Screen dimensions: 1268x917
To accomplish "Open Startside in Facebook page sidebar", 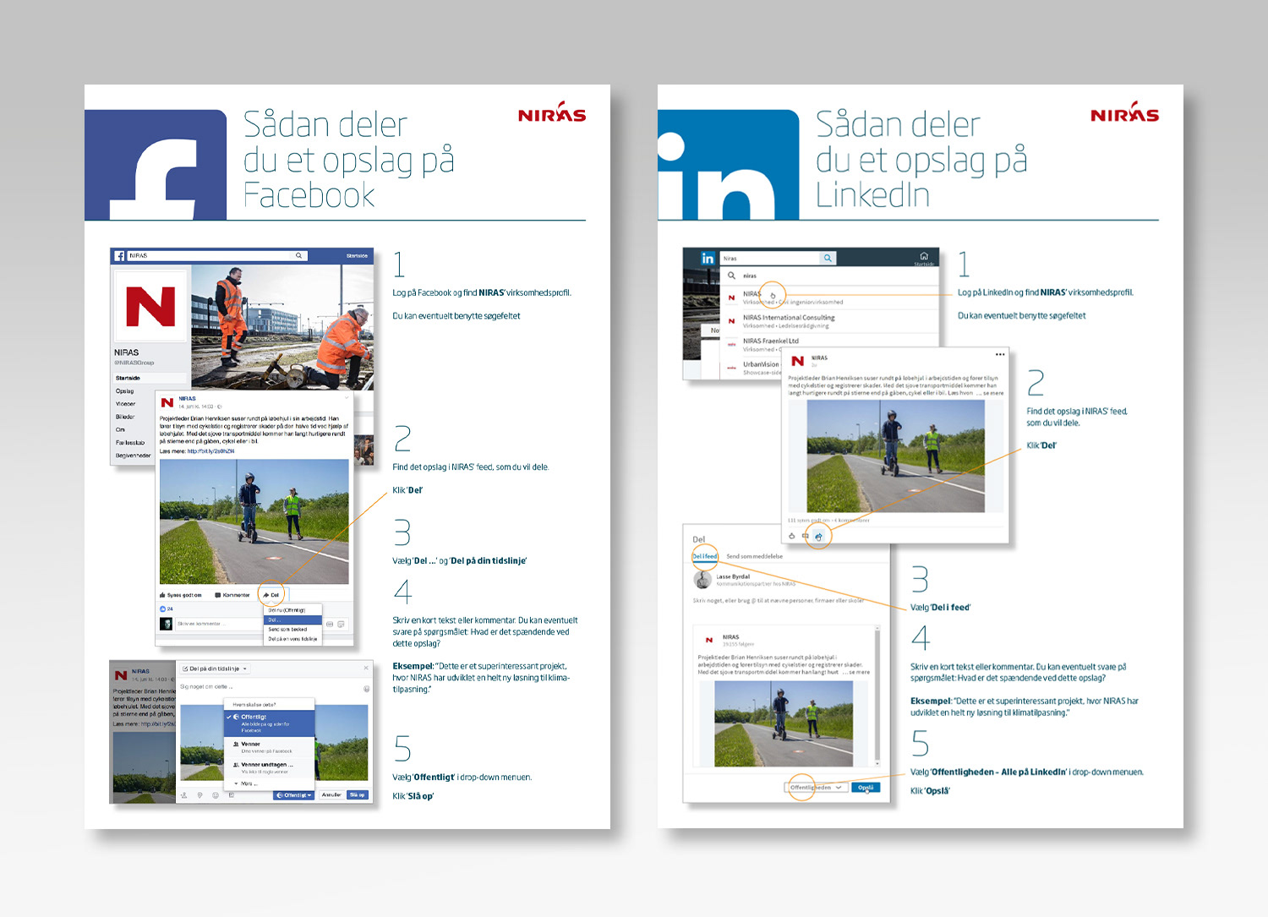I will (150, 378).
